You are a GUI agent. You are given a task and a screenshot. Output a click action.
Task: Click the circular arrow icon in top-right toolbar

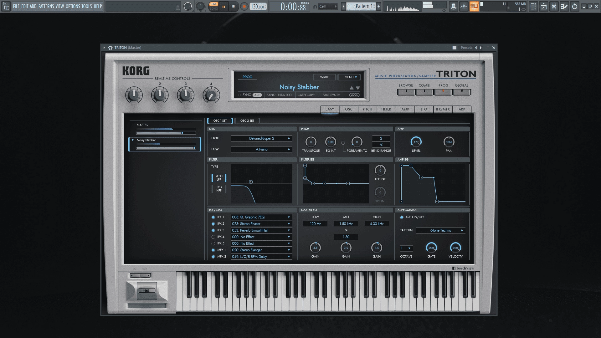(x=575, y=6)
